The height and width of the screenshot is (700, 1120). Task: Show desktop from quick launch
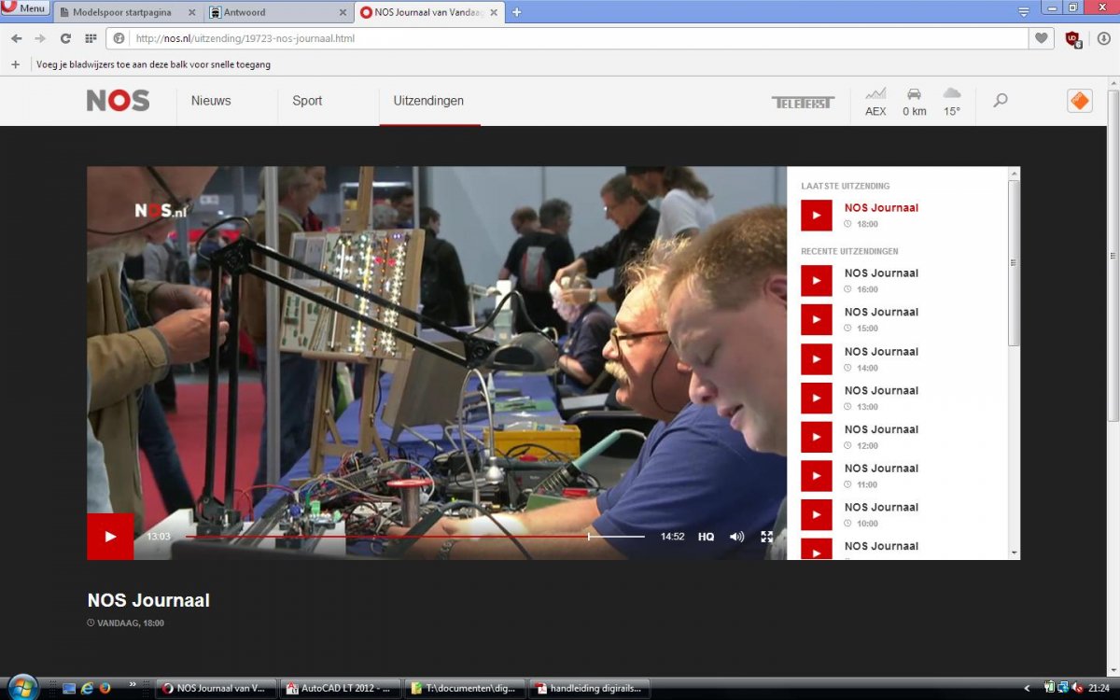(x=69, y=689)
